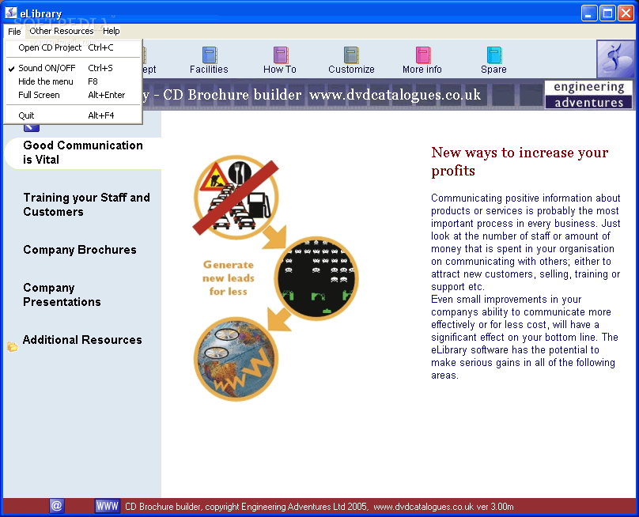
Task: Open the Help menu
Action: (112, 31)
